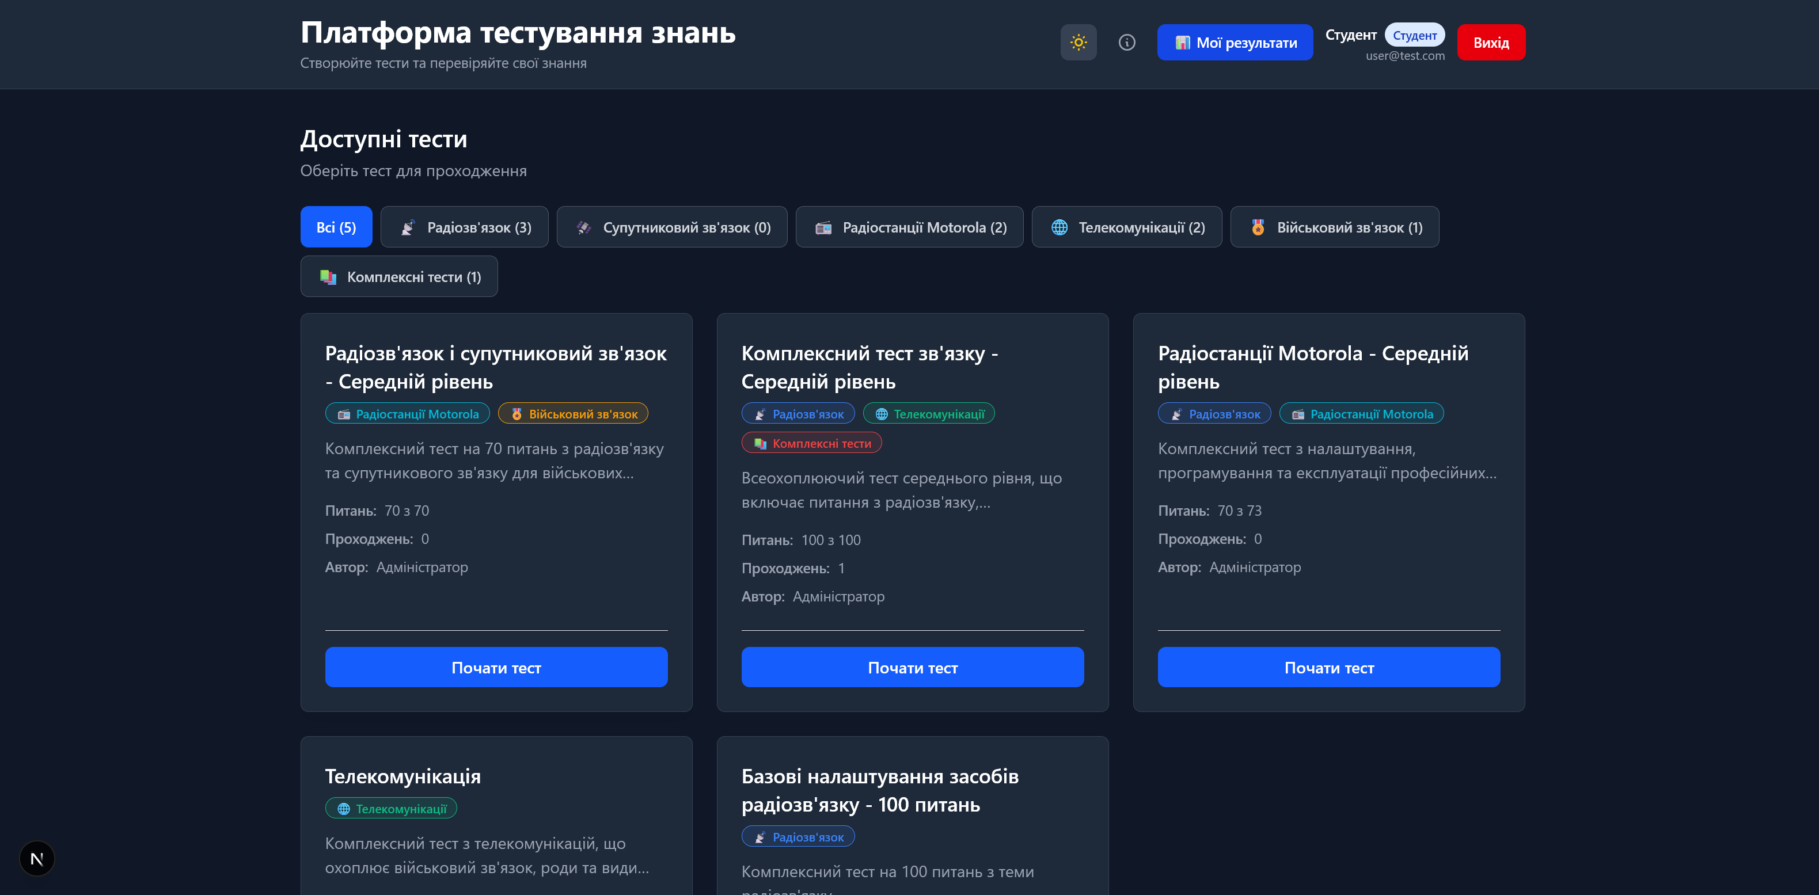The height and width of the screenshot is (895, 1819).
Task: Open the Телекомунікація test card title
Action: click(x=402, y=776)
